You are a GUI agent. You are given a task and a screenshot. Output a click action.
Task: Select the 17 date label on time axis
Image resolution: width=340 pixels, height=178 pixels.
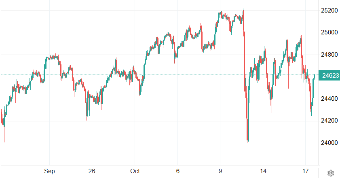[x=306, y=171]
